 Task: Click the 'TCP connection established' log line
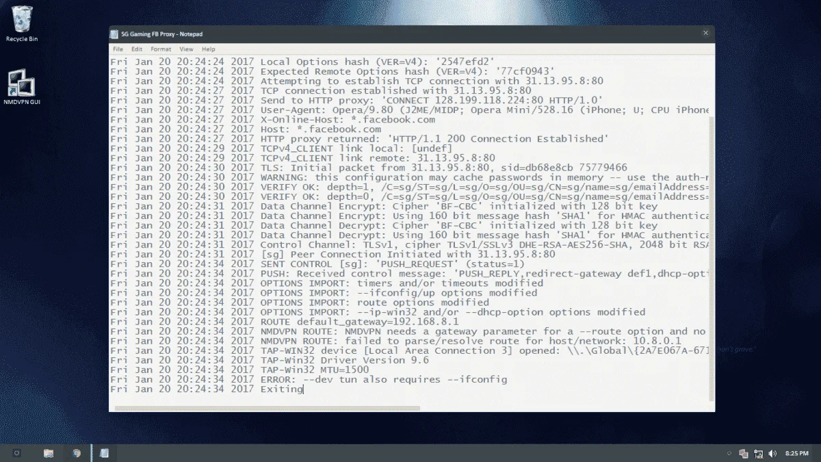tap(321, 90)
